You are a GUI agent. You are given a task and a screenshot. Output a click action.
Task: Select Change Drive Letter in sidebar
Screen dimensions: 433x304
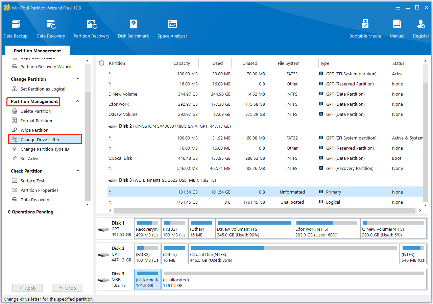point(40,140)
